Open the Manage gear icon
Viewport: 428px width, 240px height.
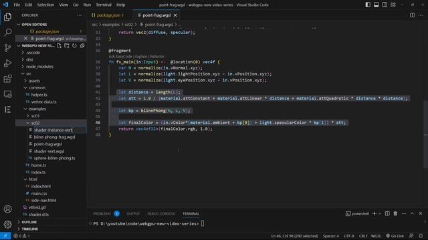(7, 225)
